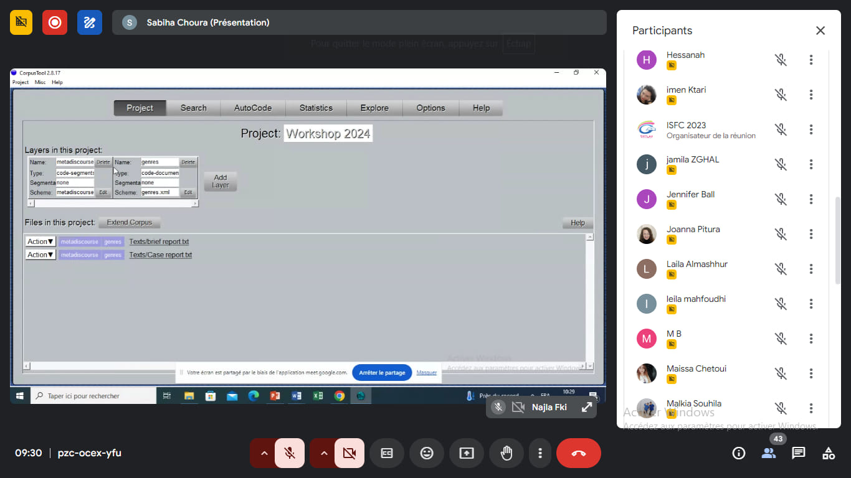
Task: Select the Project tab in CorpusTool
Action: [x=140, y=108]
